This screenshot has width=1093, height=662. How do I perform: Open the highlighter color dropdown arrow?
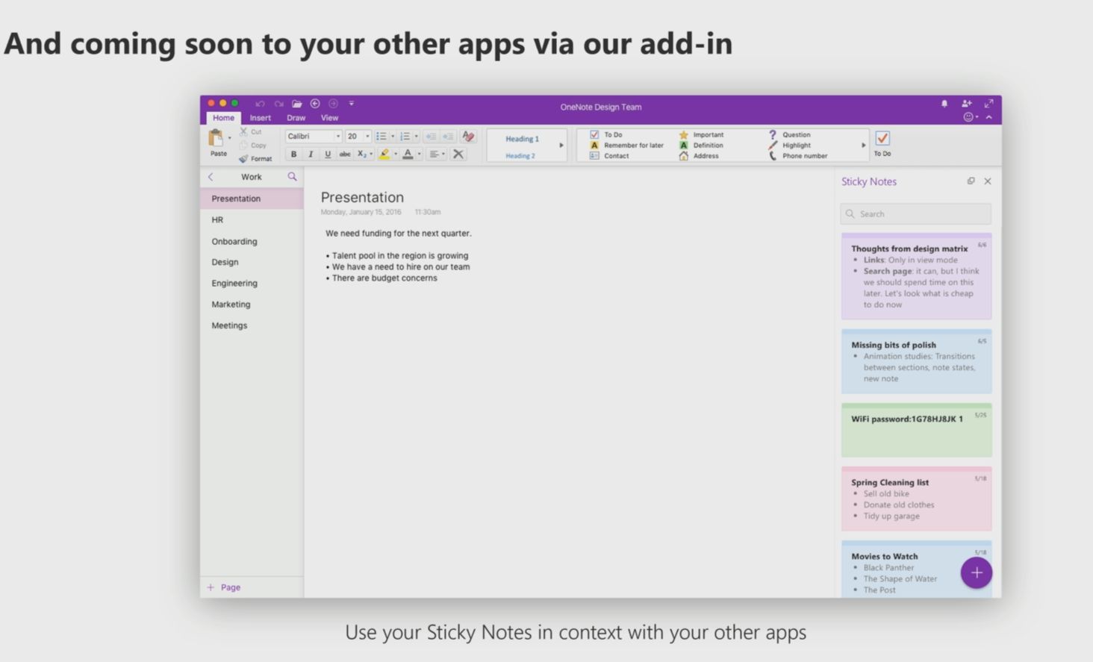(396, 154)
